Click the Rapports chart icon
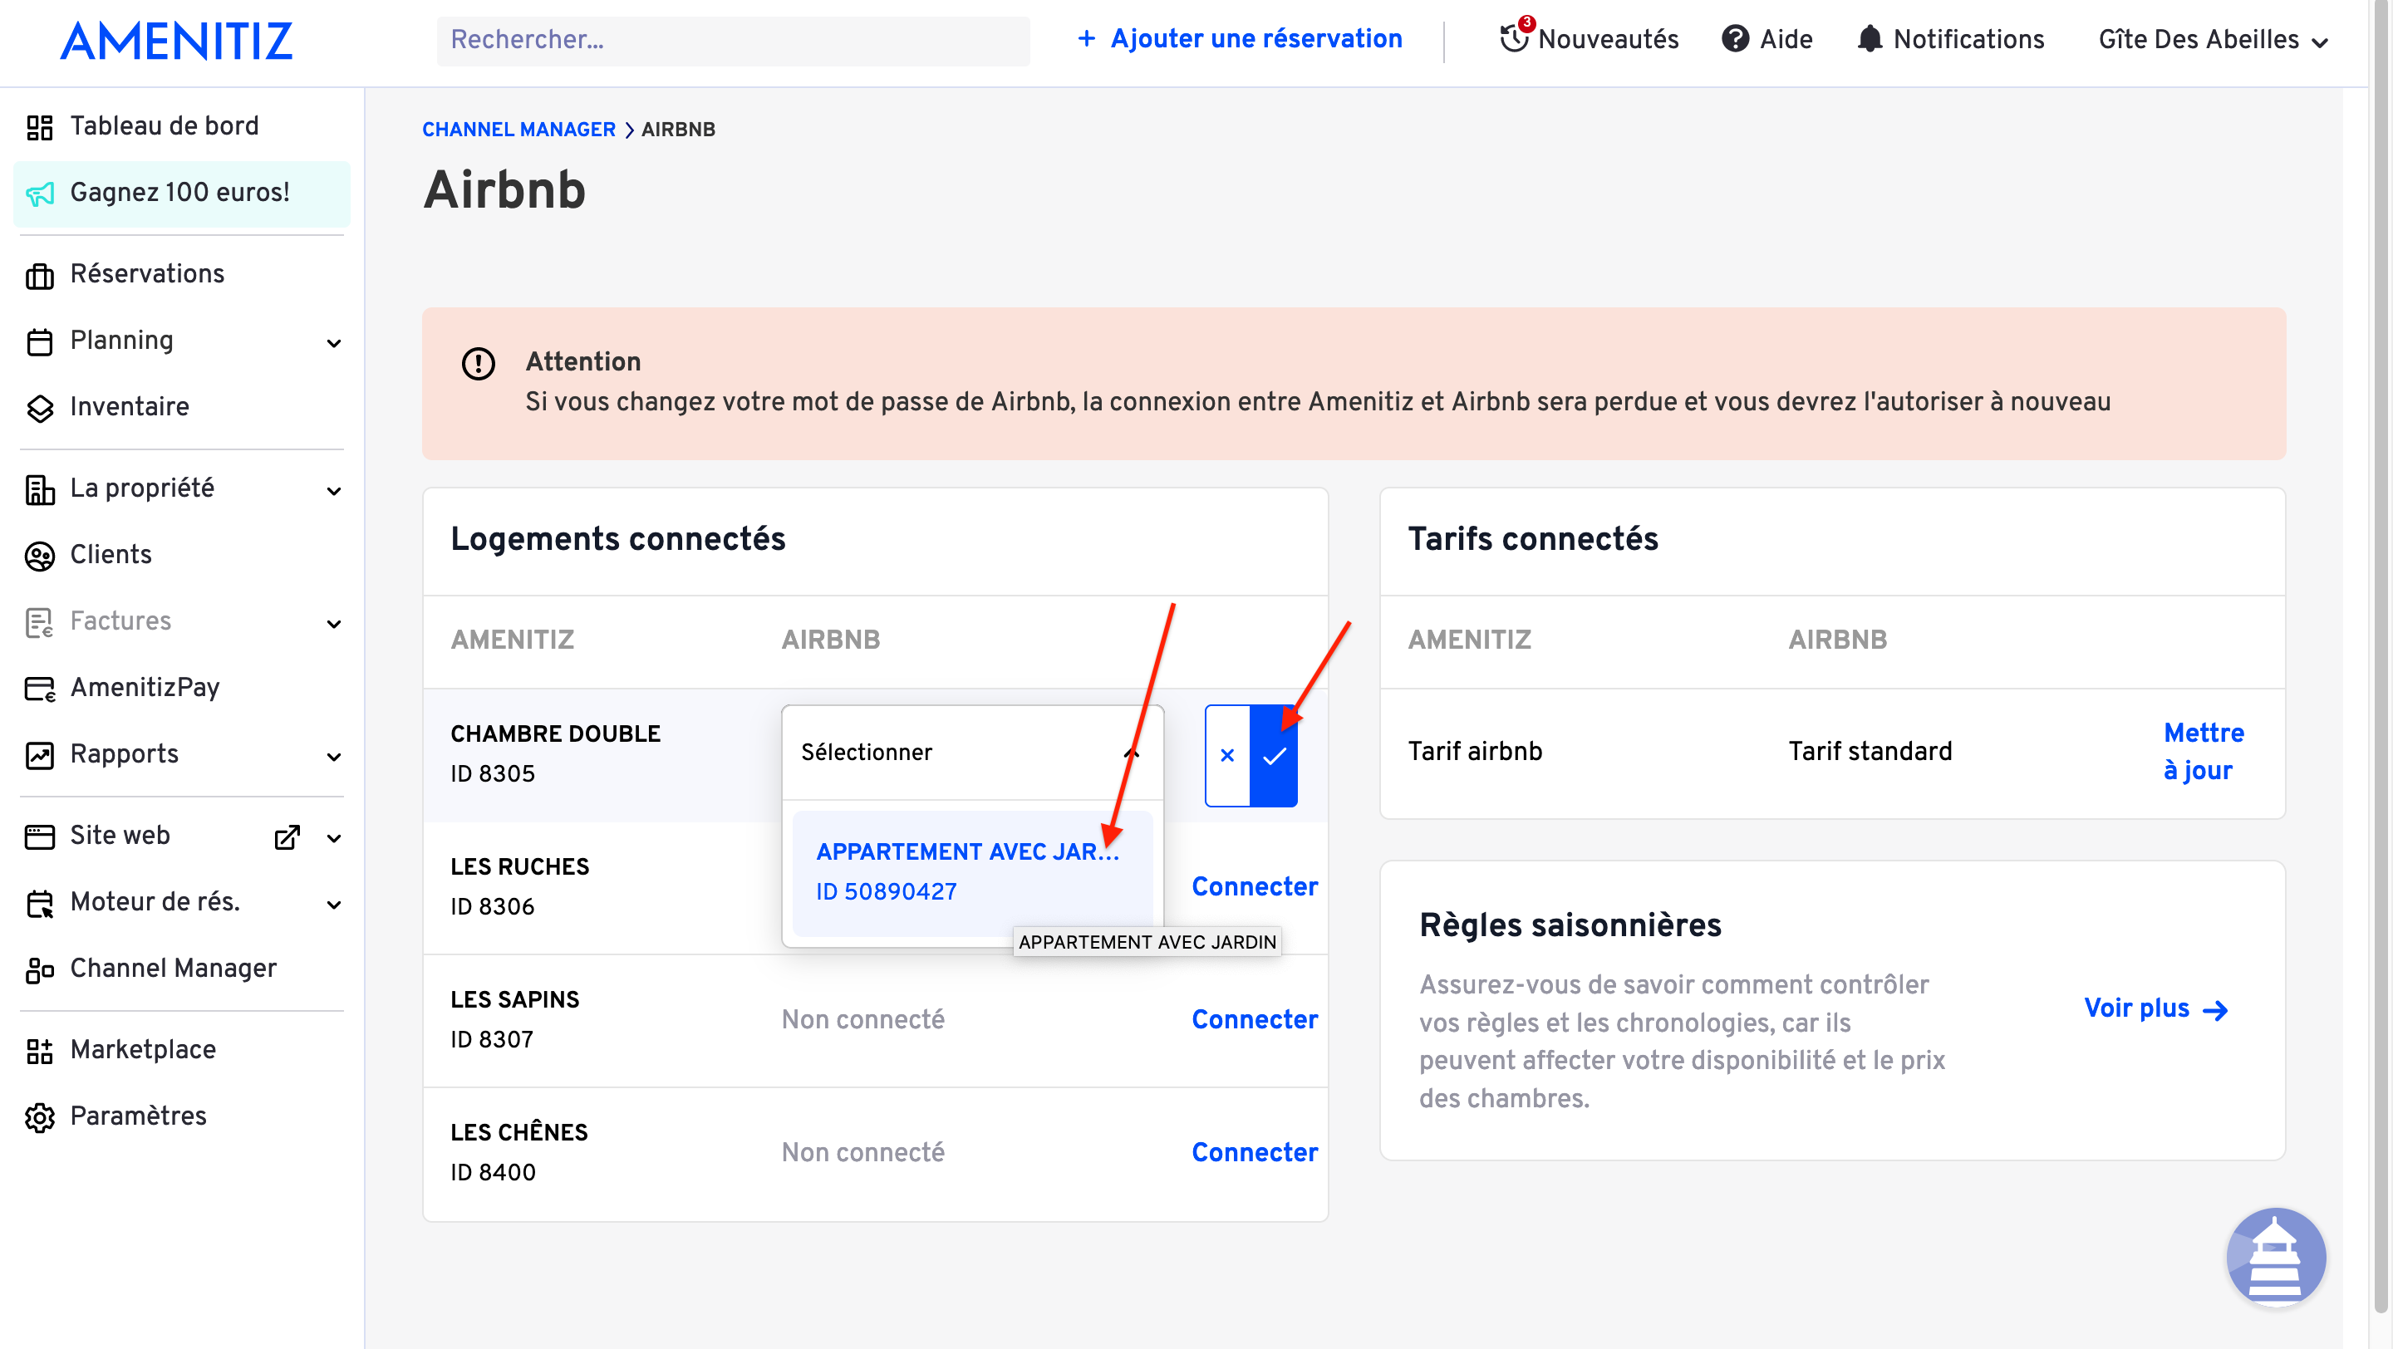This screenshot has width=2393, height=1349. [x=39, y=756]
